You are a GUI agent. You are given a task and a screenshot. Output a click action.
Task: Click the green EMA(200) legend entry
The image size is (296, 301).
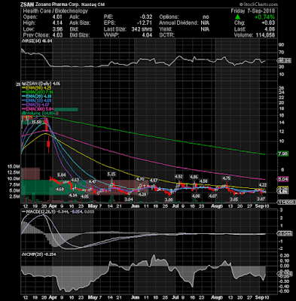[38, 93]
